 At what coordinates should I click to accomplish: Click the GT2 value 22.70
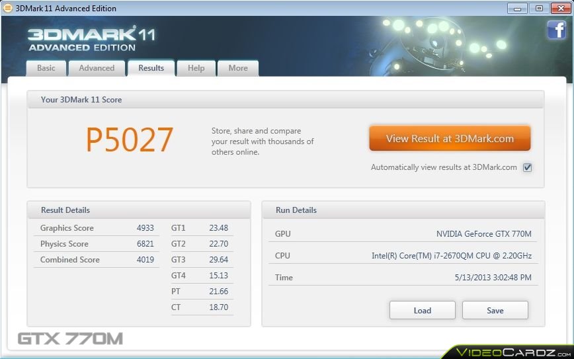pyautogui.click(x=218, y=244)
